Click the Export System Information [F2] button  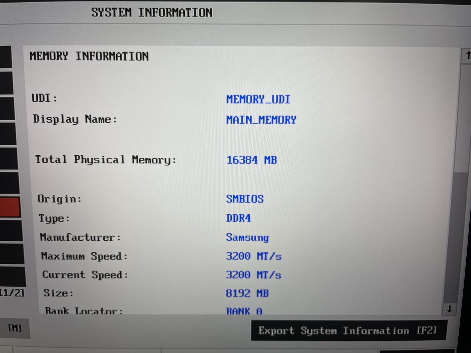[349, 330]
